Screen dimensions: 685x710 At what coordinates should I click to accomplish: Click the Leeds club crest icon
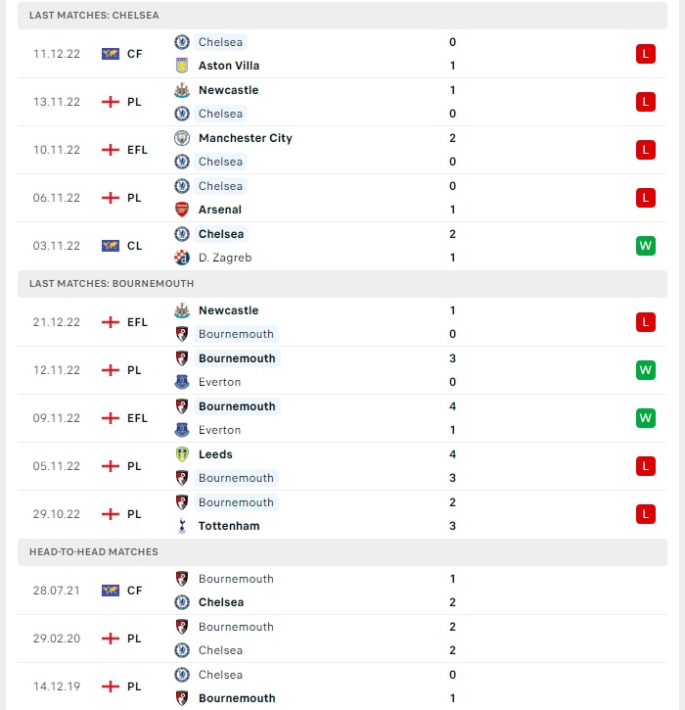pos(182,454)
